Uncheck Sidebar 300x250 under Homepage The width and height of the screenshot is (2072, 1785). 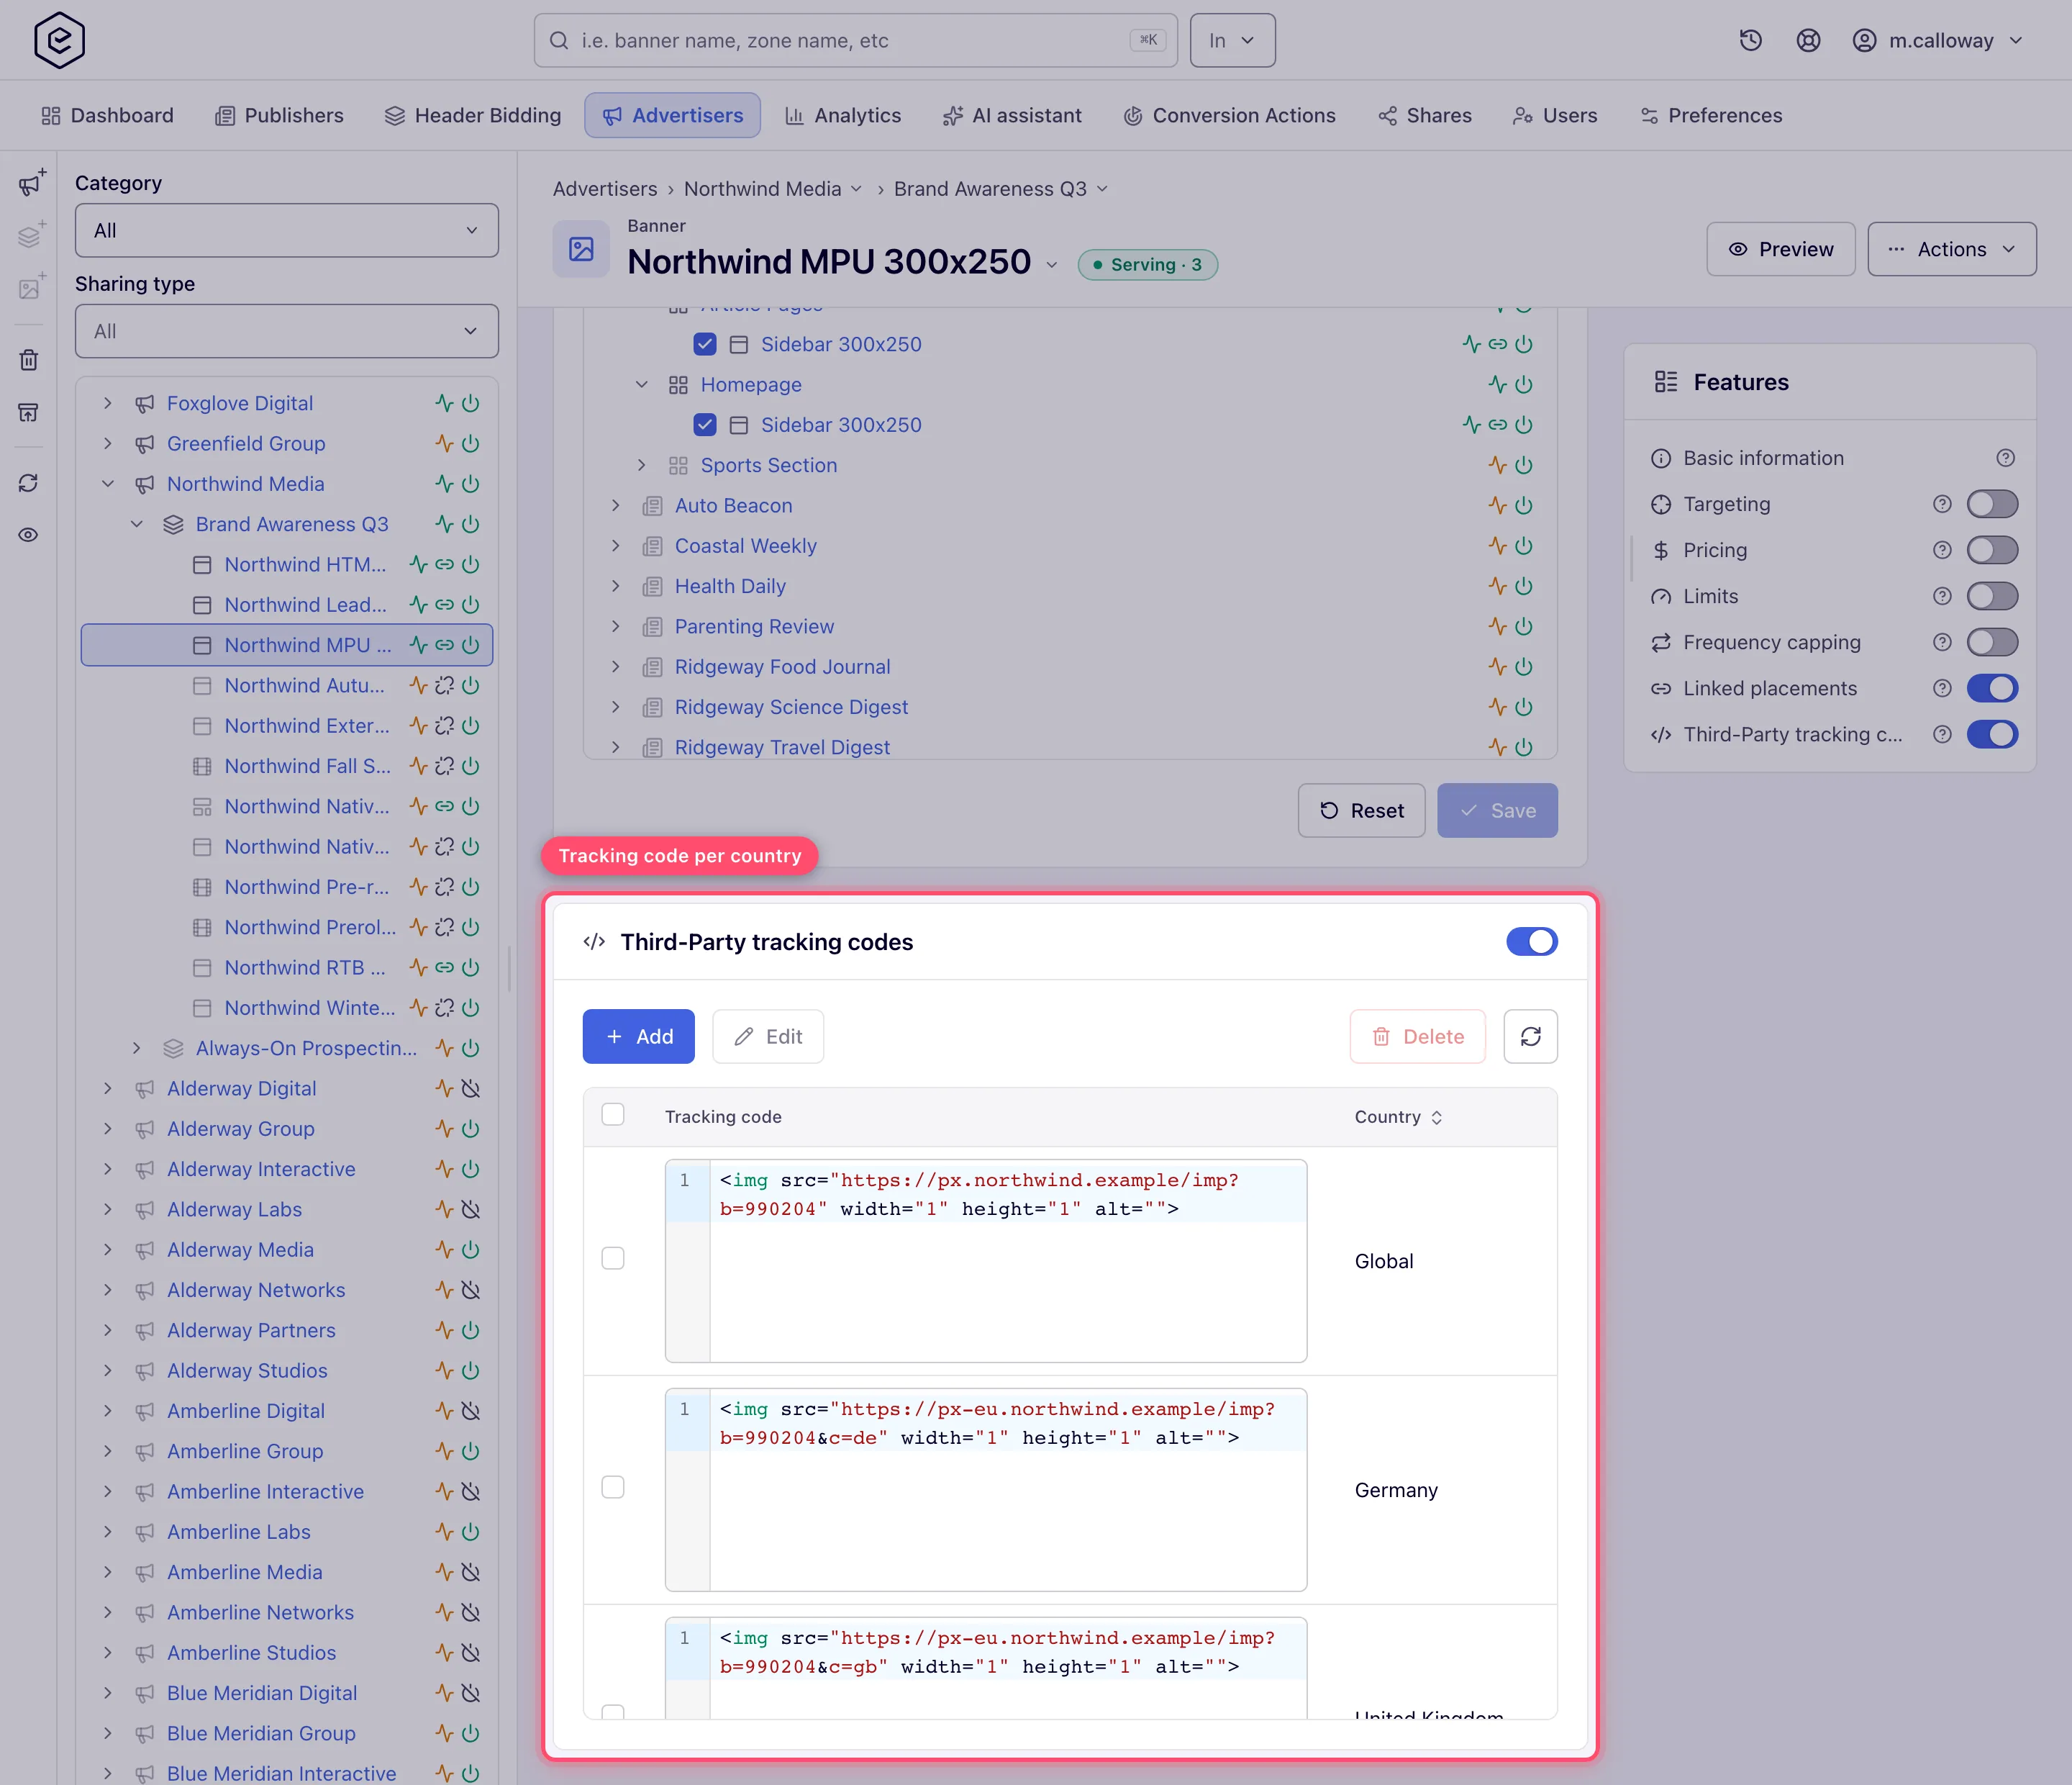pyautogui.click(x=705, y=425)
